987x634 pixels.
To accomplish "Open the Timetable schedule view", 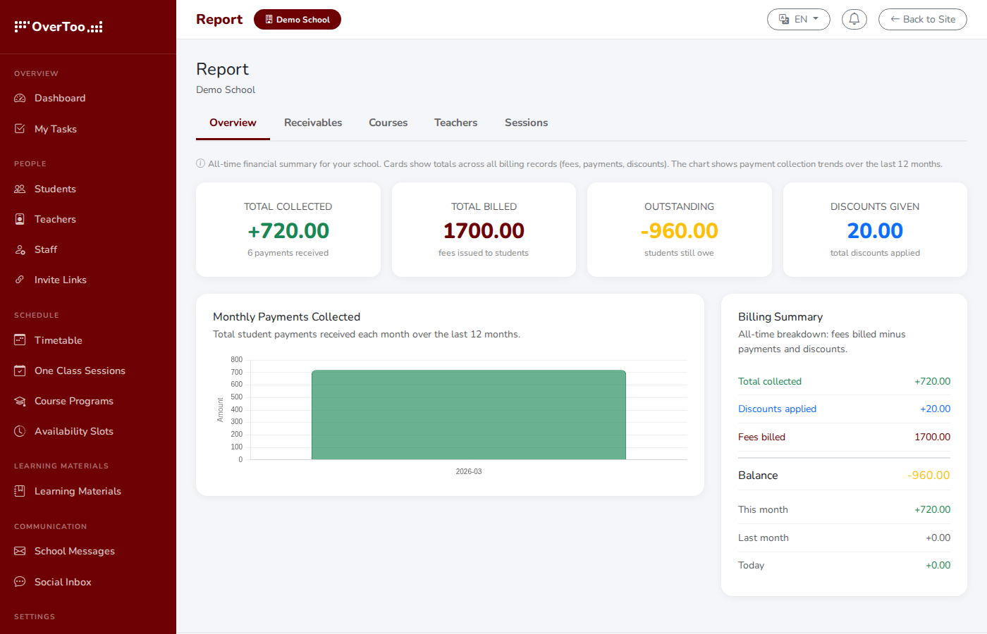I will (59, 340).
